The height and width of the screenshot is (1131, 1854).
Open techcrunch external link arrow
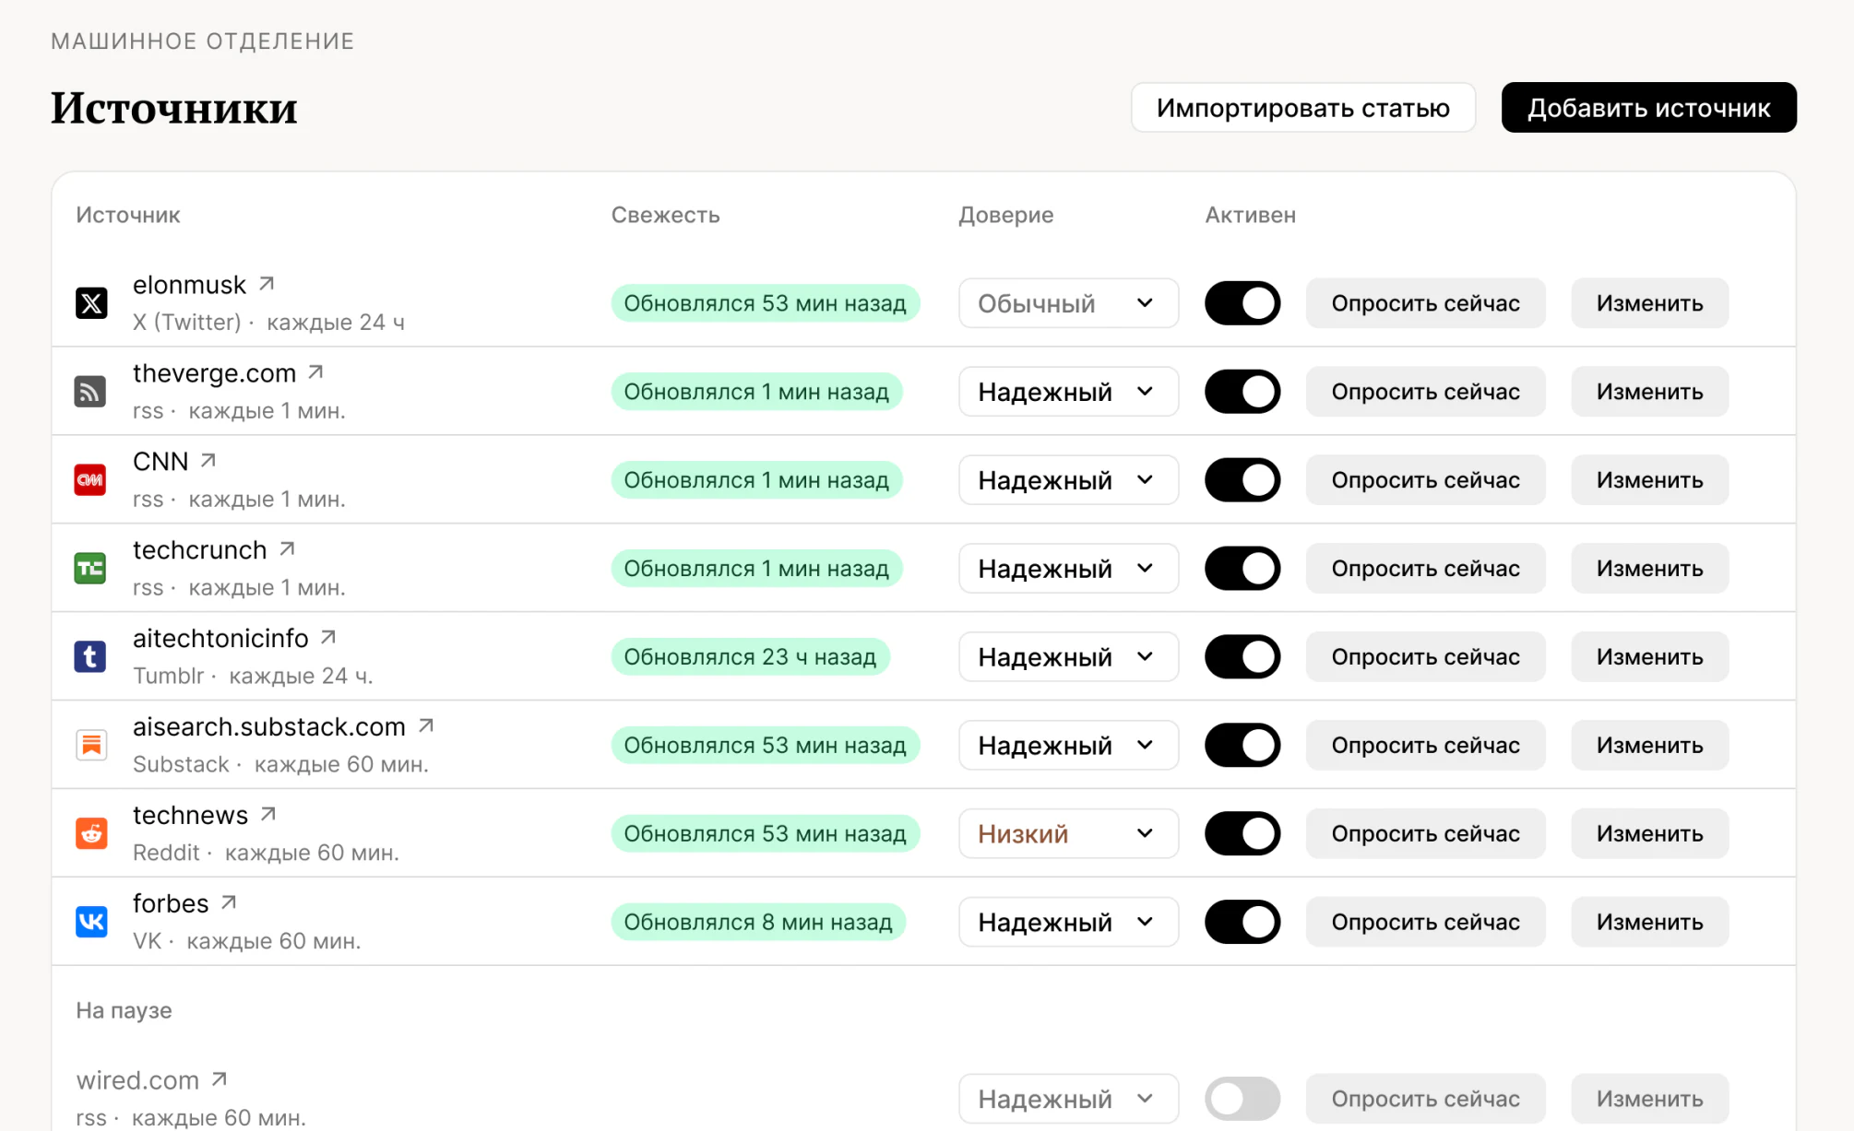[x=287, y=548]
